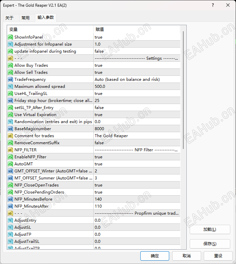Click the Maximum allowed spread row icon

point(10,87)
